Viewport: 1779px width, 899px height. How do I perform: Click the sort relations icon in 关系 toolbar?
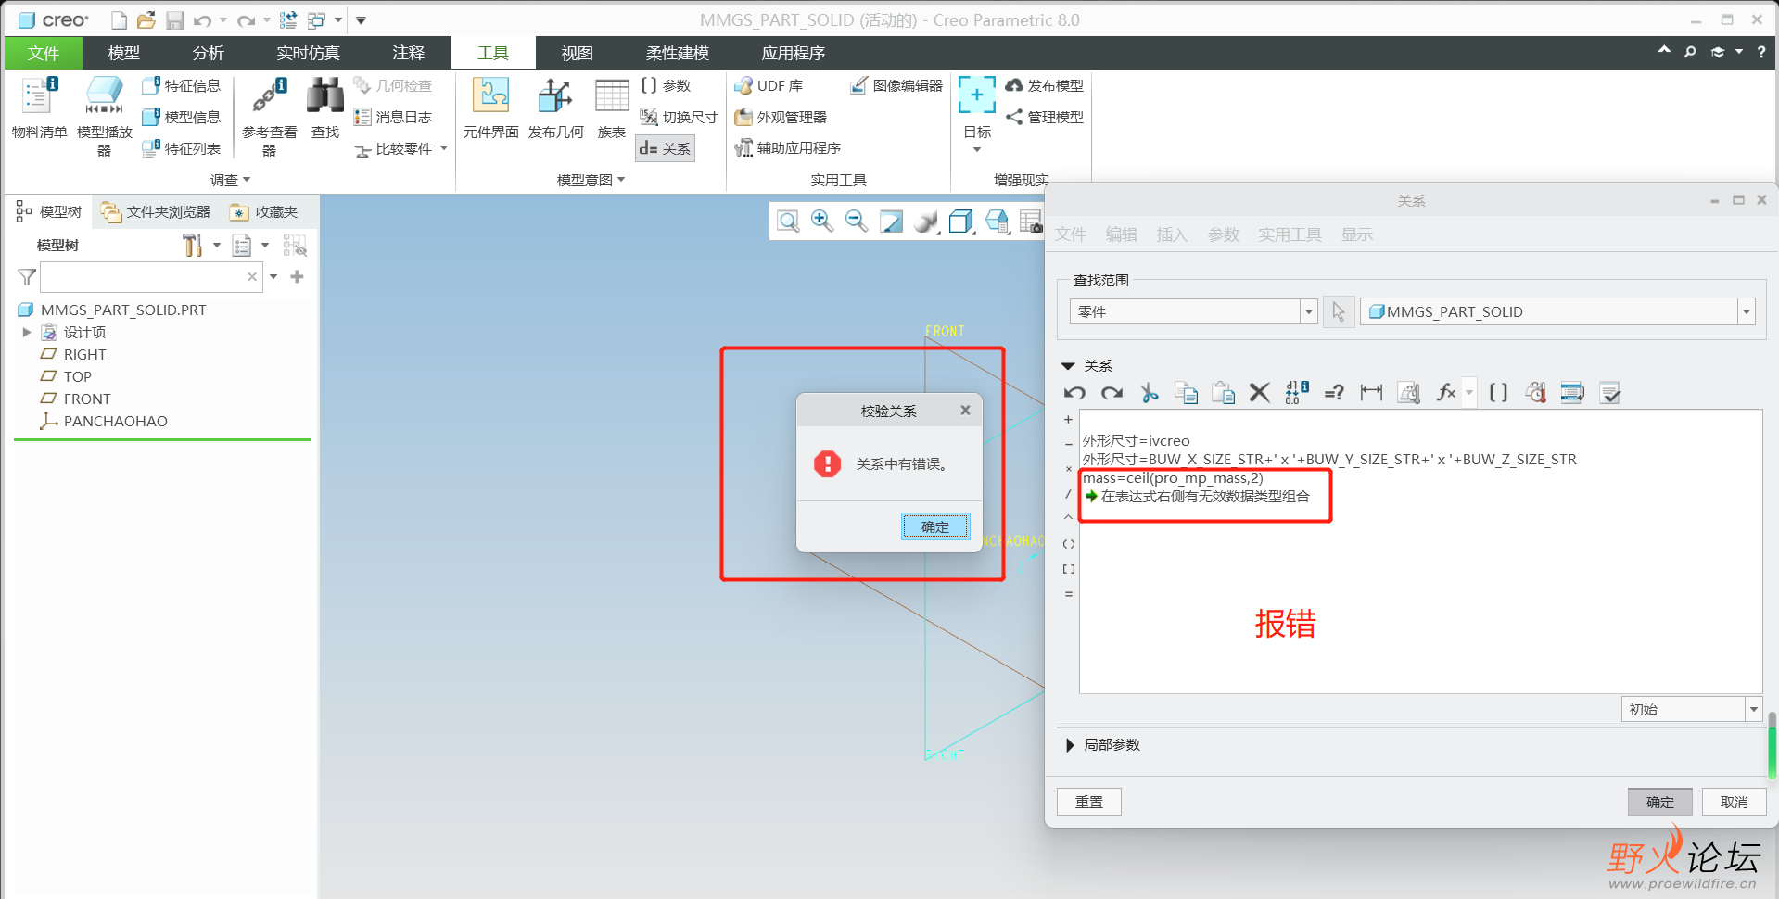click(1572, 393)
